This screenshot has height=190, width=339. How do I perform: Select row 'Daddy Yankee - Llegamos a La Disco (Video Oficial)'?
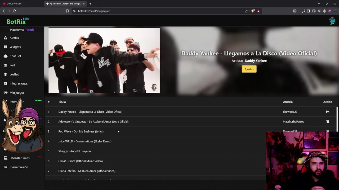coord(191,112)
